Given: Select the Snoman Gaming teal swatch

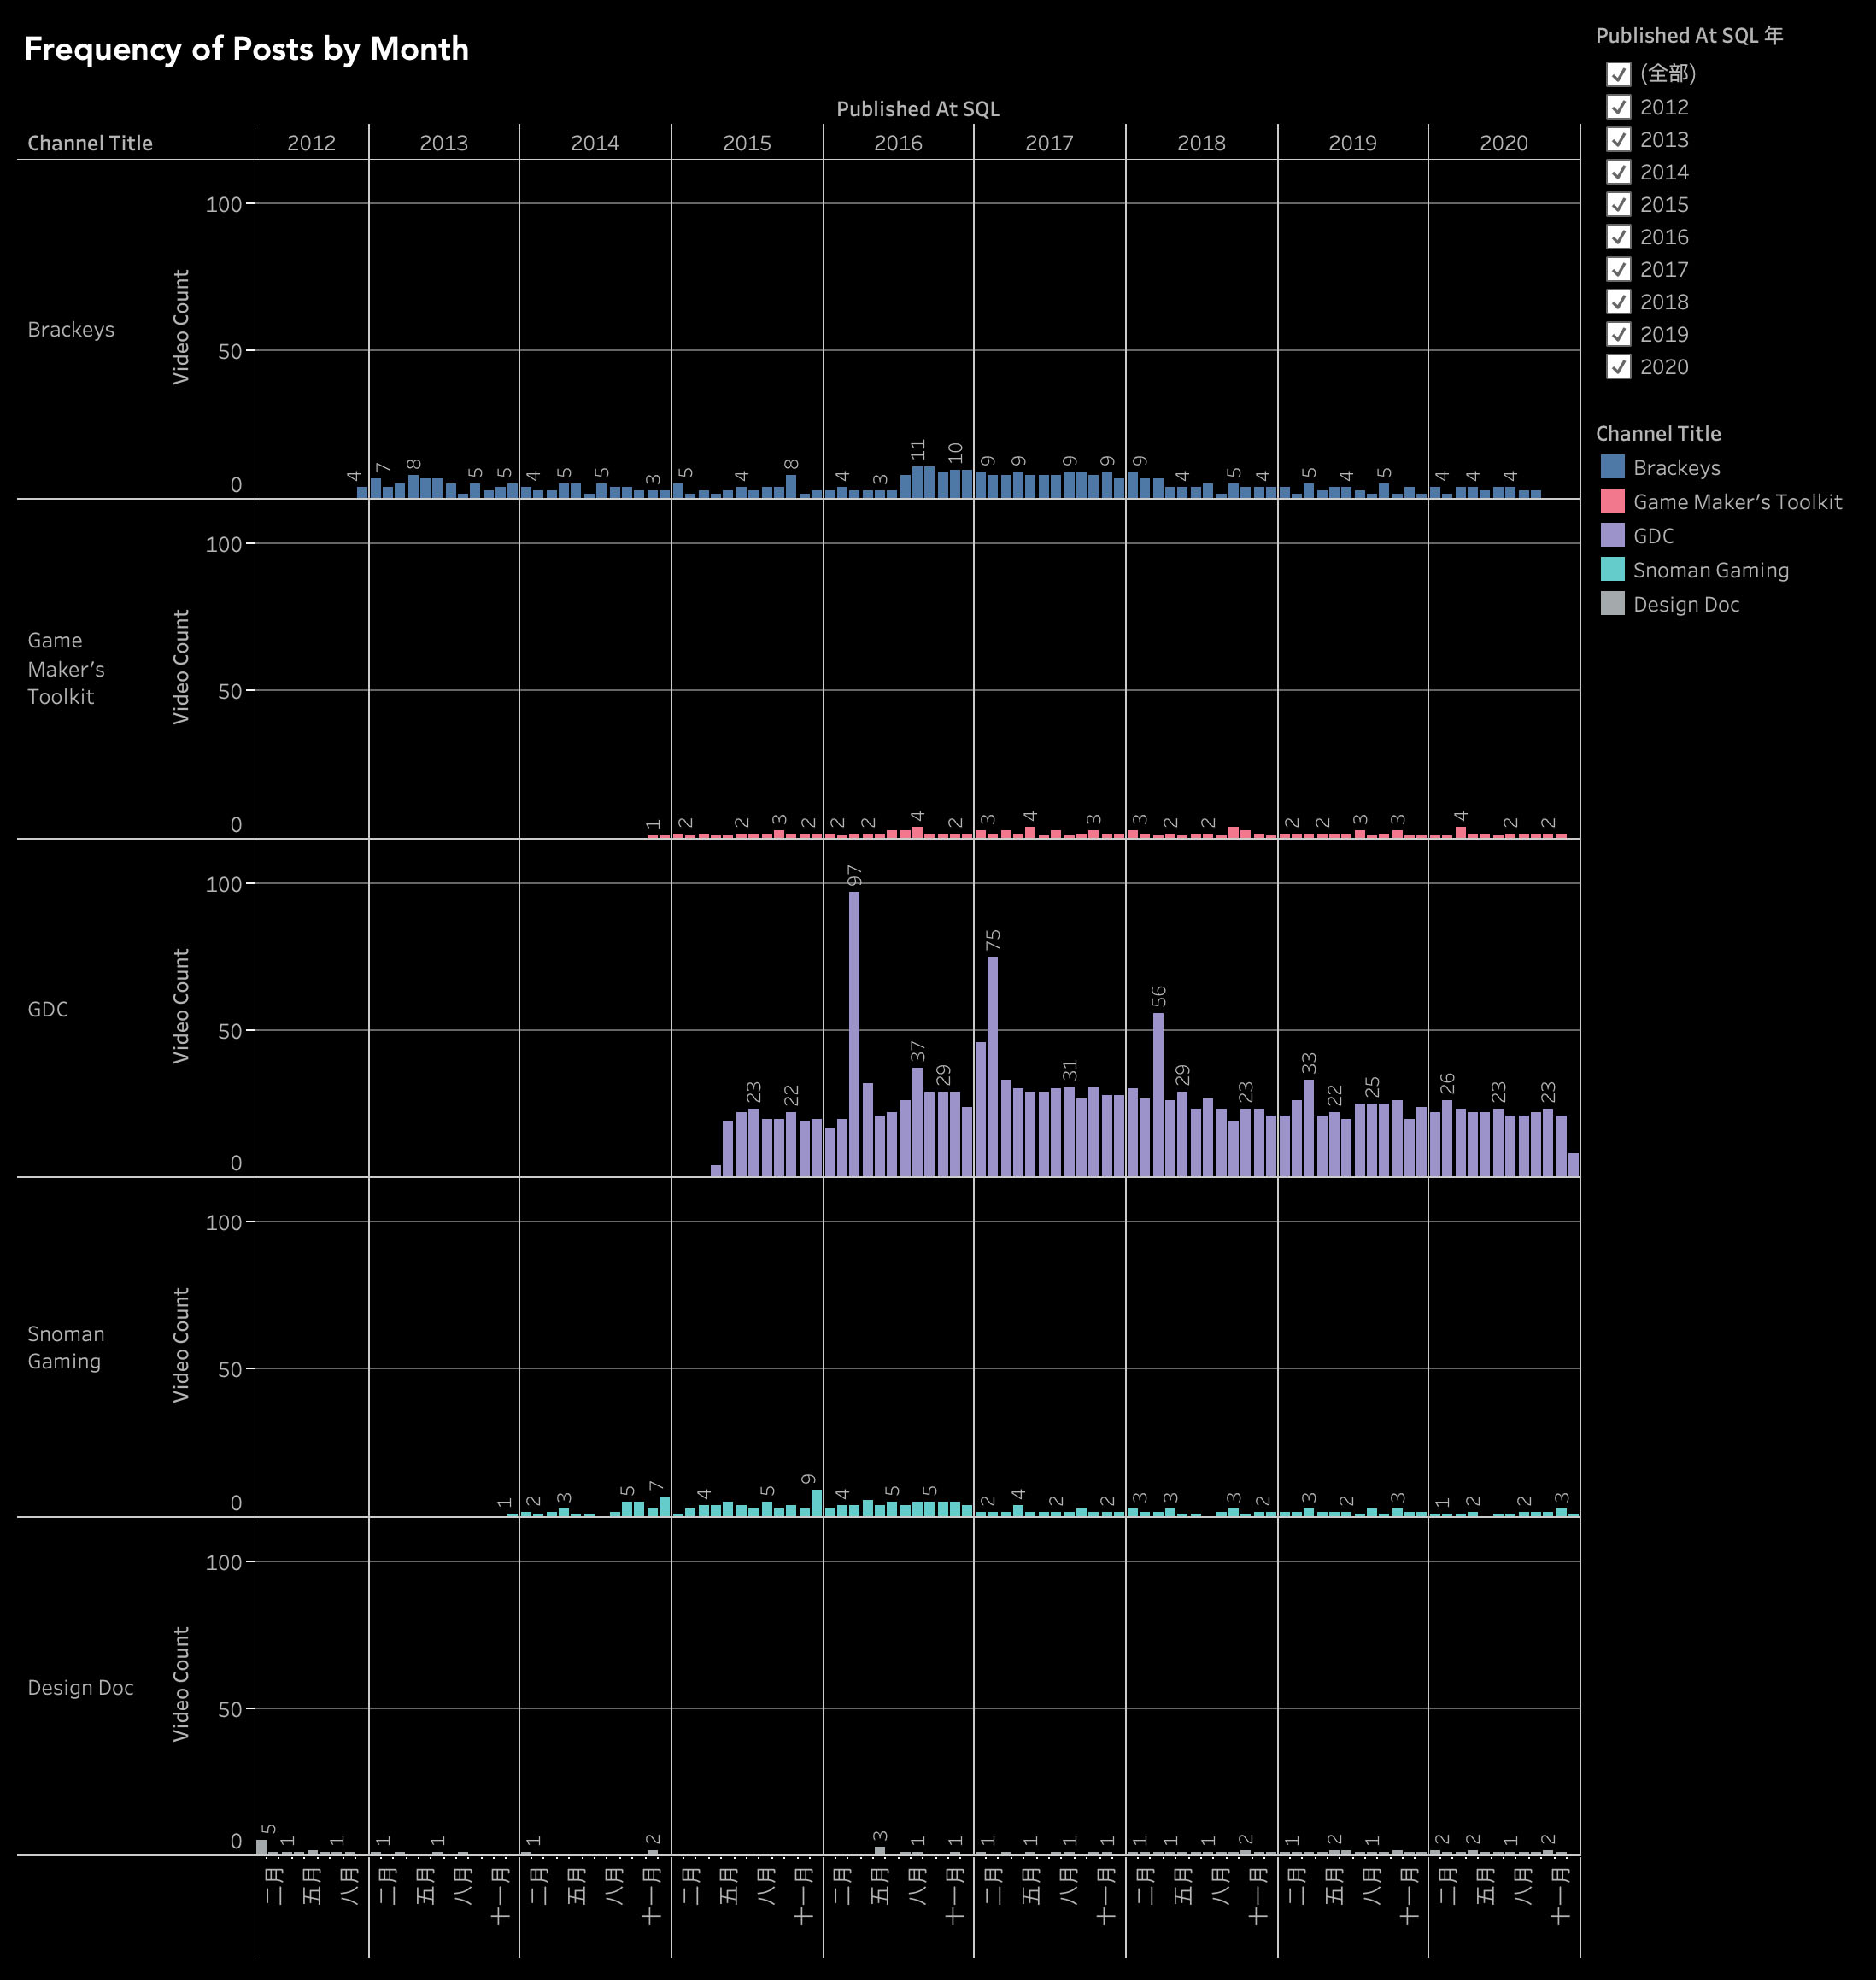Looking at the screenshot, I should coord(1612,570).
